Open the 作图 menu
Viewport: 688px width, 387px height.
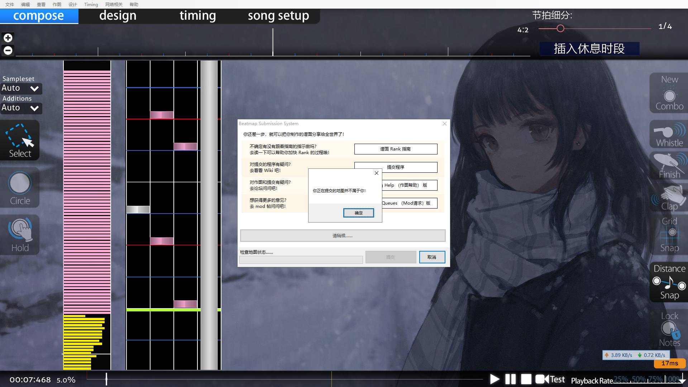pos(57,4)
